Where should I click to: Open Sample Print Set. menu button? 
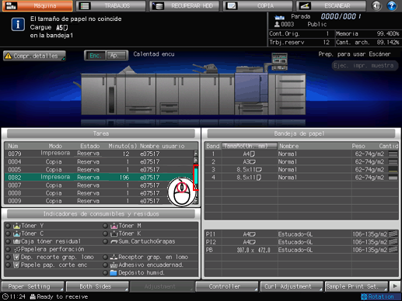pyautogui.click(x=356, y=286)
